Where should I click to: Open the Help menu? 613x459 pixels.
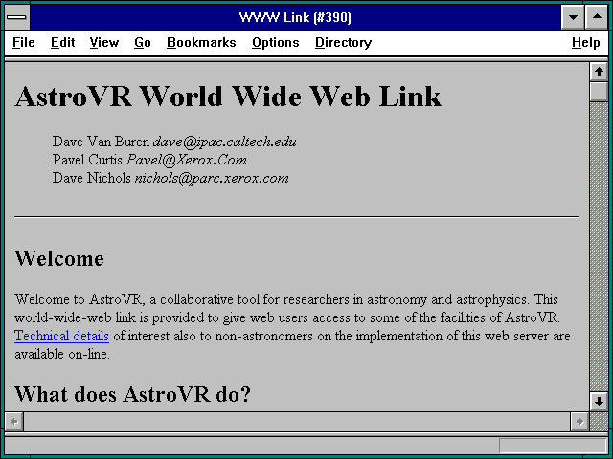pos(585,42)
